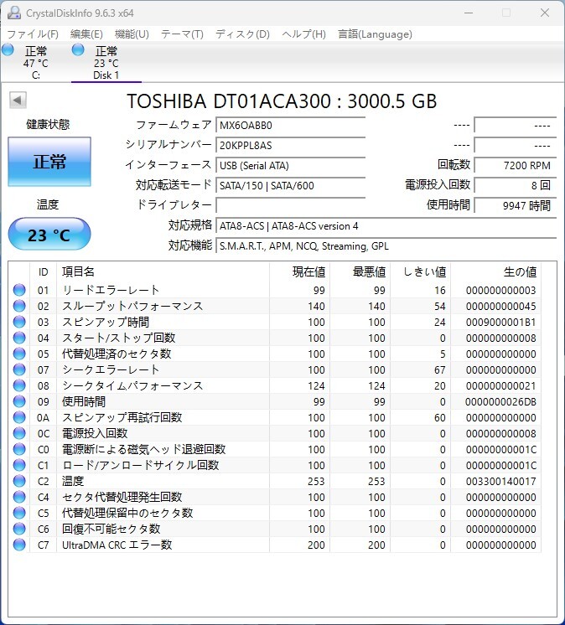Click status circle for ID 08 row
This screenshot has height=625, width=565.
19,385
